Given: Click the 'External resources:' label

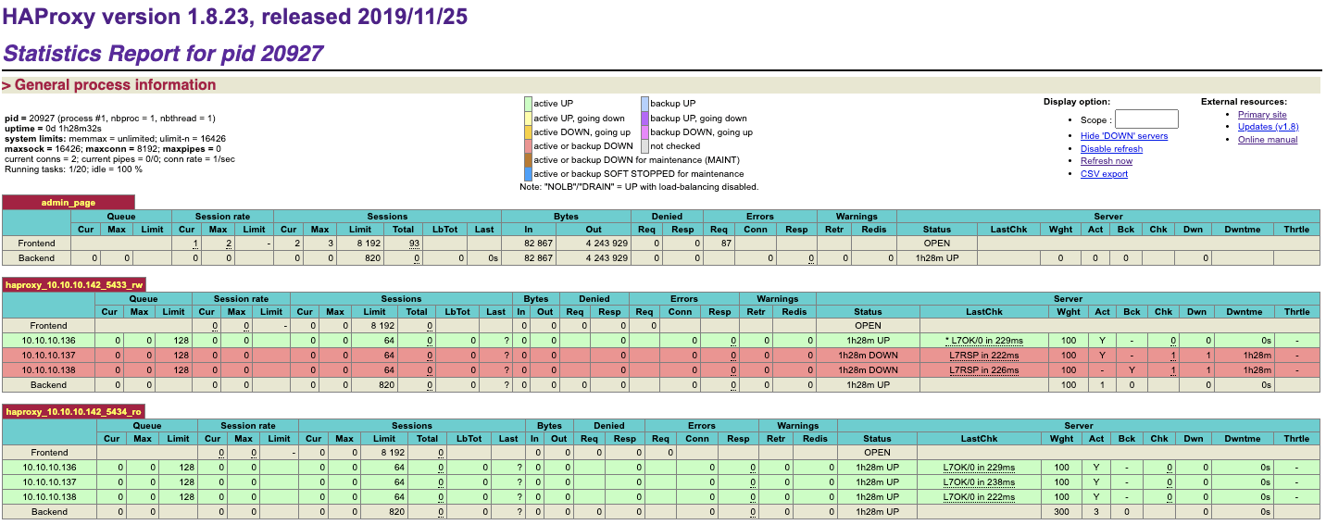Looking at the screenshot, I should pos(1244,102).
